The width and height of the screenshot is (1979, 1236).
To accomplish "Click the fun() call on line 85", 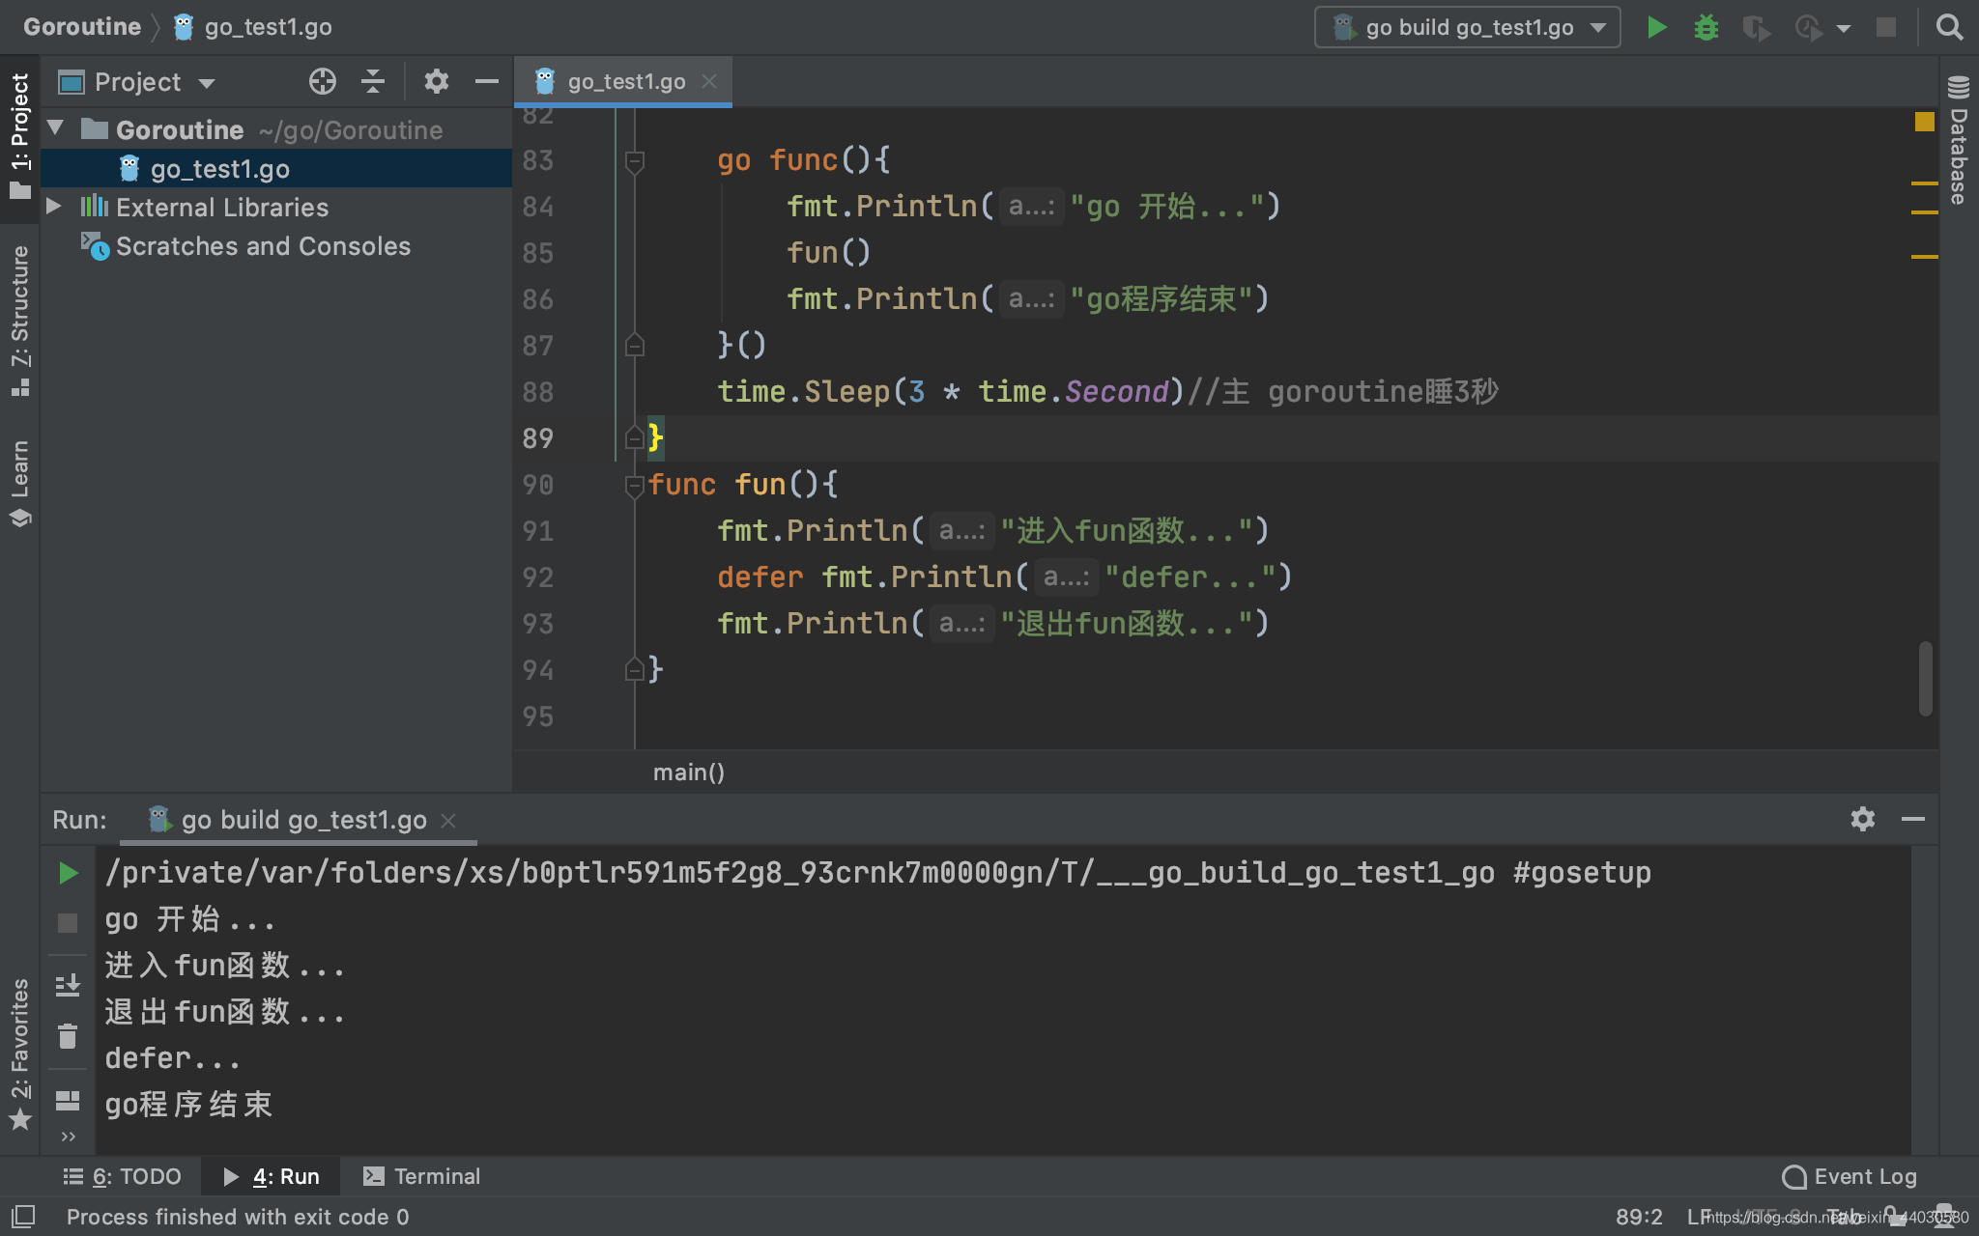I will tap(828, 253).
